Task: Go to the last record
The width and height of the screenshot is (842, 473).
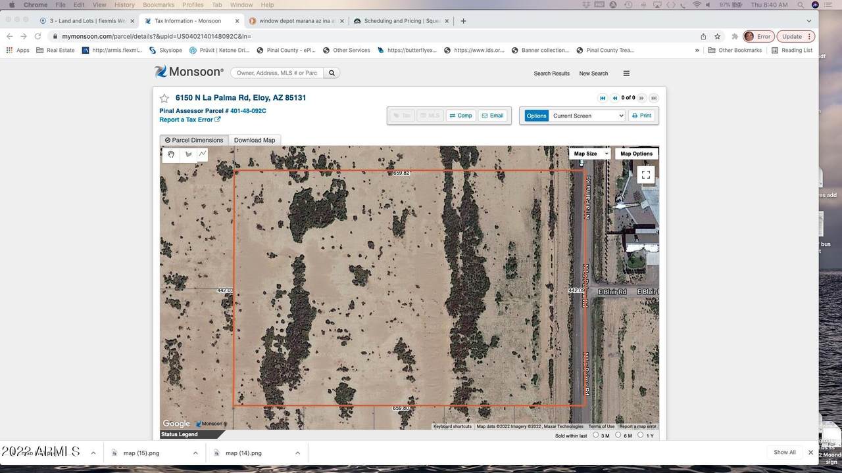Action: tap(654, 98)
